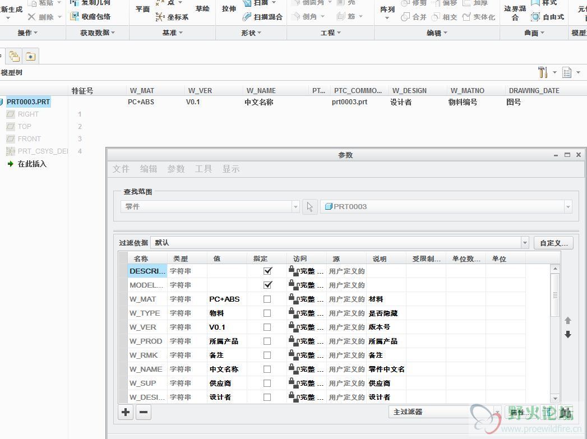
Task: Check the Designate box for W_SUP
Action: [267, 383]
